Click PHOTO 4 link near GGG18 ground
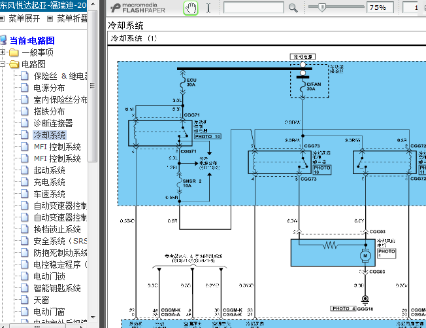426x328 pixels. pos(344,308)
